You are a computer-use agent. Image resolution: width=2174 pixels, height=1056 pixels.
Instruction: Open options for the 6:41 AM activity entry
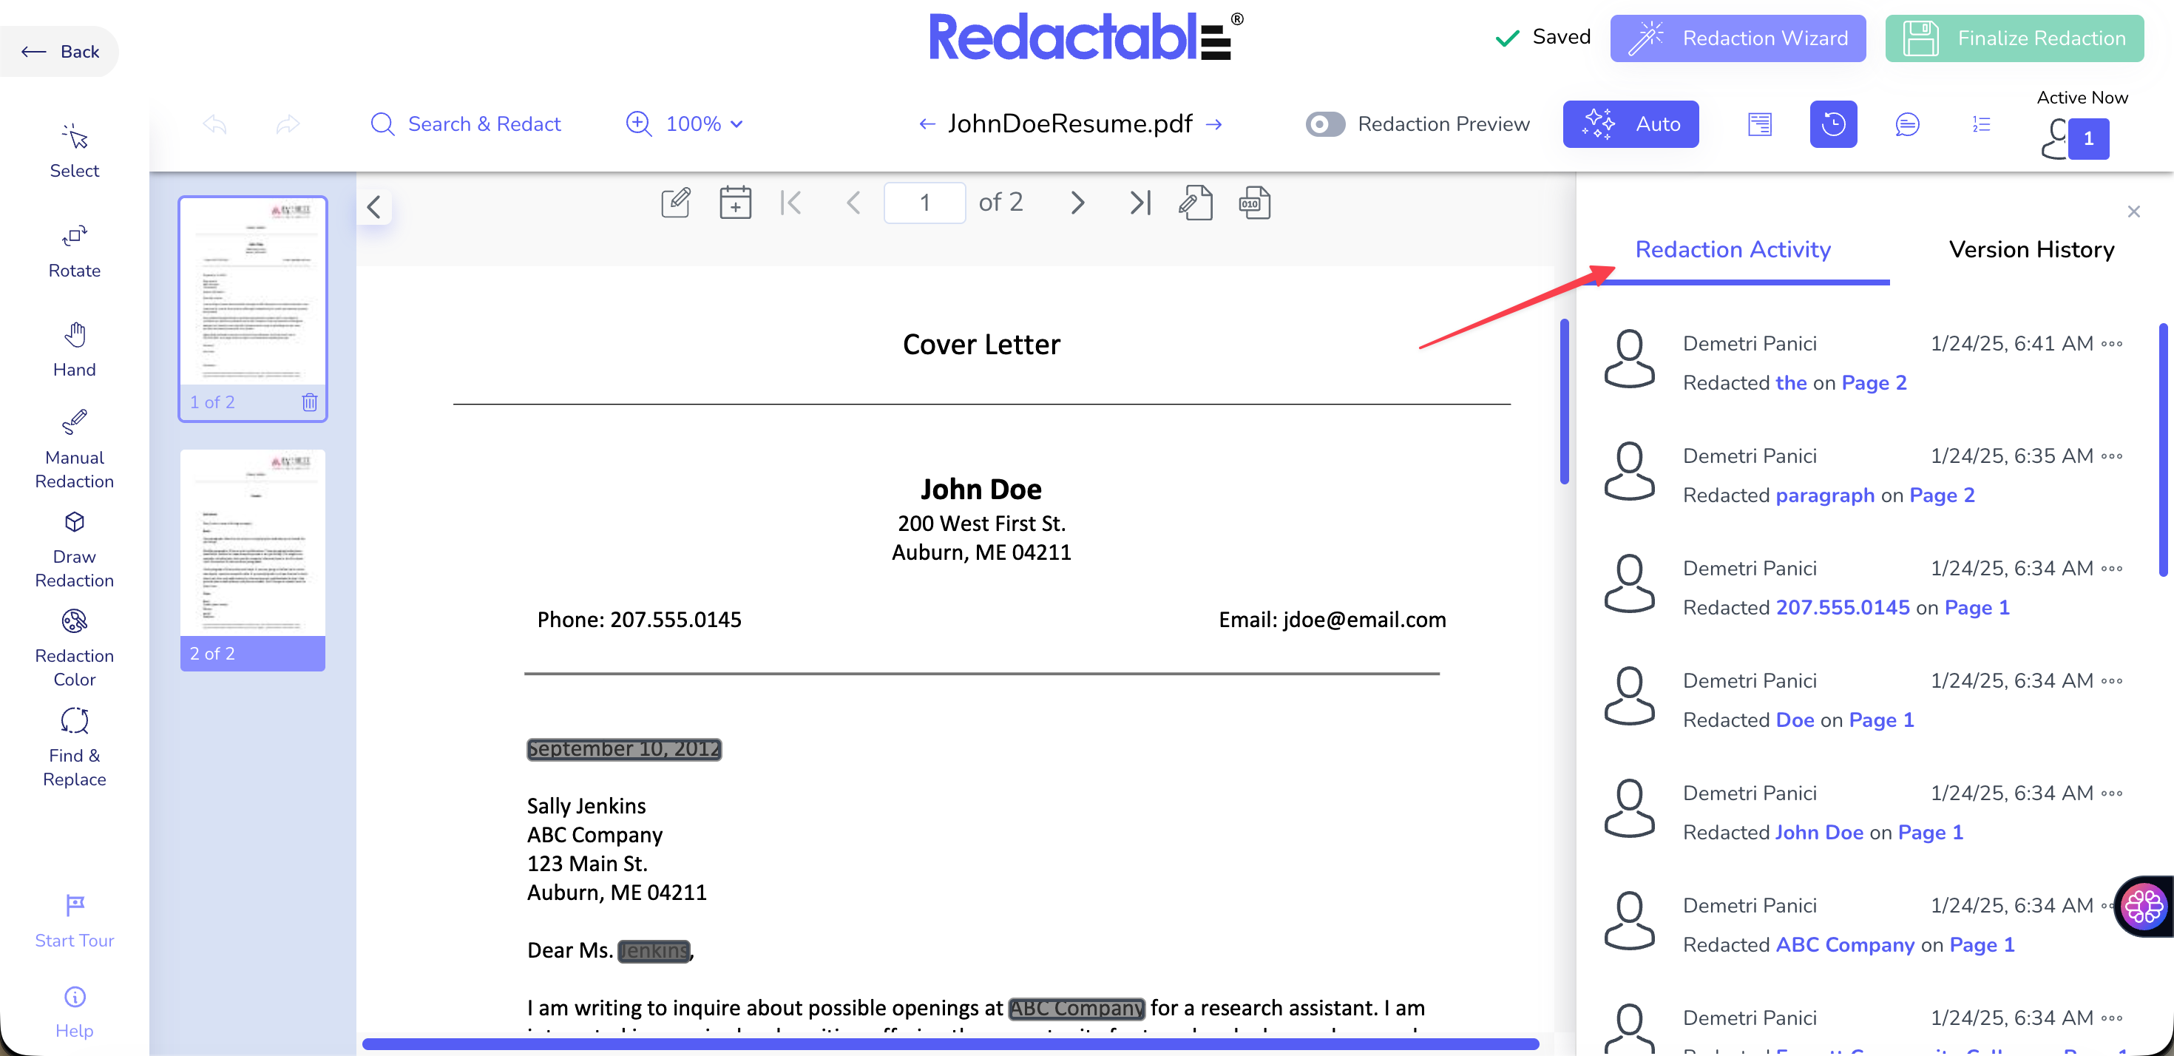pyautogui.click(x=2112, y=344)
